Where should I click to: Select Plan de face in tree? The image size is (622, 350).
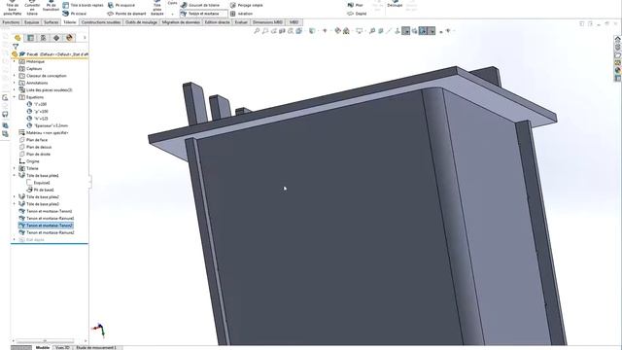tap(37, 140)
